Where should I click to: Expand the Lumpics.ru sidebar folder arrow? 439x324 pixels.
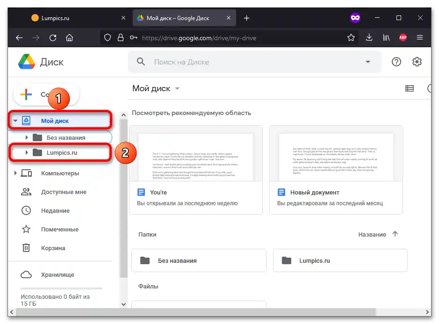pyautogui.click(x=27, y=152)
